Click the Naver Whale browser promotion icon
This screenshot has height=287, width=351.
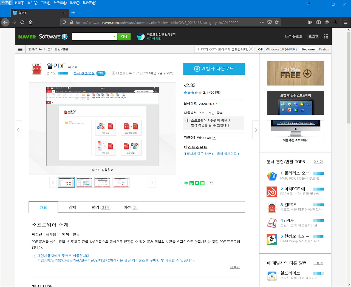coord(141,36)
